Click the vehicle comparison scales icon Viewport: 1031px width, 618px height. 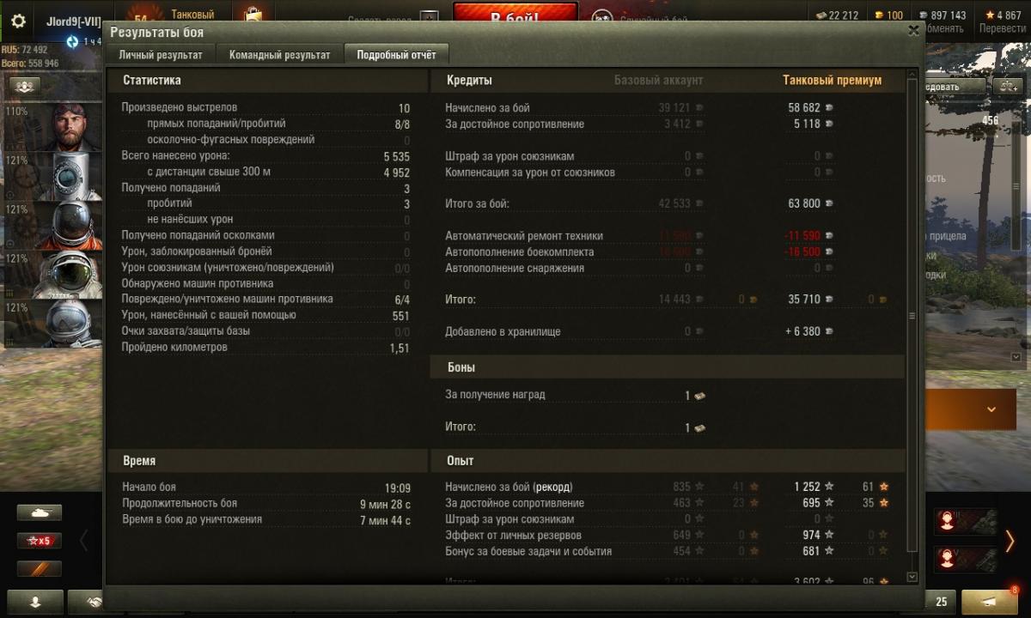tap(1006, 86)
